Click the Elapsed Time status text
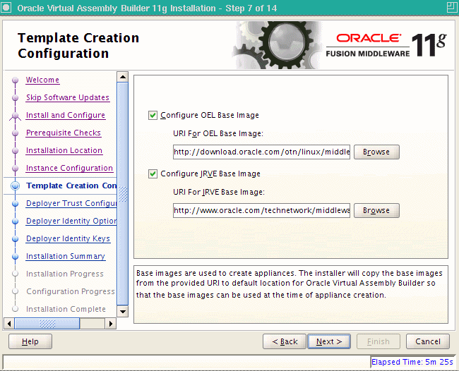Image resolution: width=459 pixels, height=371 pixels. [412, 362]
